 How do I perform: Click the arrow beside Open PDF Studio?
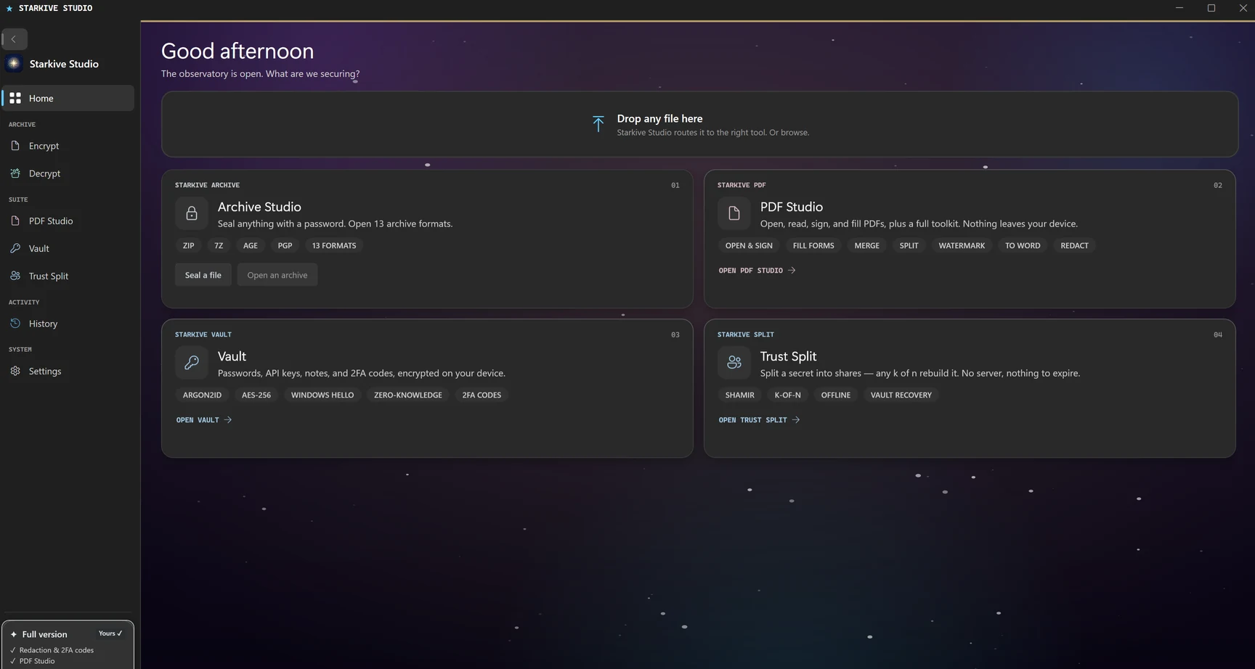point(792,270)
